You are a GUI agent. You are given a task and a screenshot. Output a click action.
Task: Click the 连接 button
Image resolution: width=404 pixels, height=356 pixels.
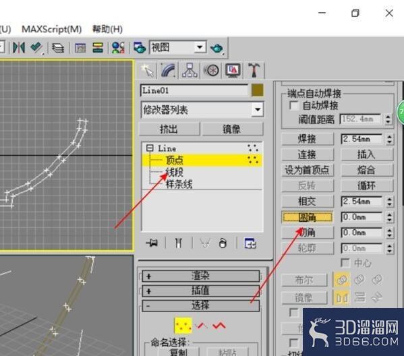click(308, 154)
